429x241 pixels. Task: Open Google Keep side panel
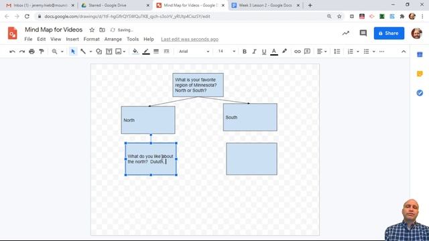coord(420,74)
